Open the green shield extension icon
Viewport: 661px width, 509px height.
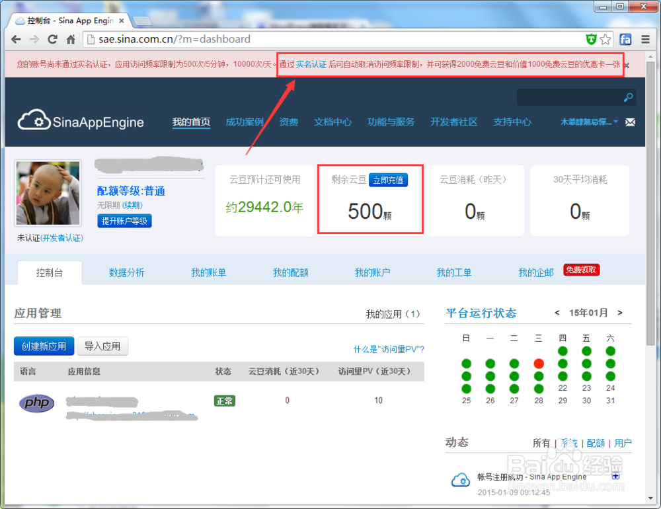(x=592, y=39)
